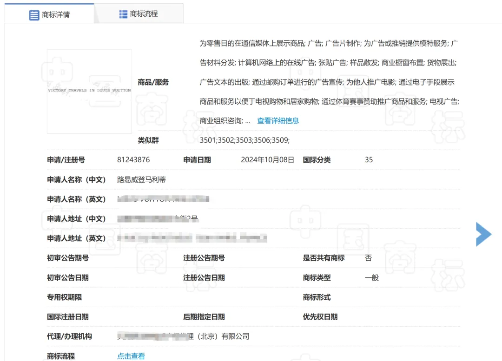This screenshot has height=361, width=502.
Task: Click the 商标流程 row label at the bottom
Action: click(x=61, y=356)
